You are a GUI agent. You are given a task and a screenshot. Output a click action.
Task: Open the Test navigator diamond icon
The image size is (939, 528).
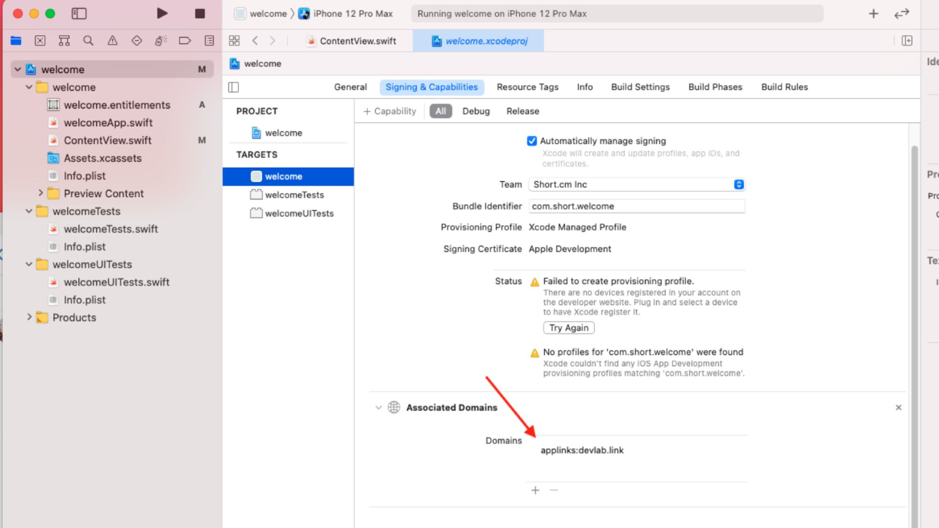[x=137, y=40]
